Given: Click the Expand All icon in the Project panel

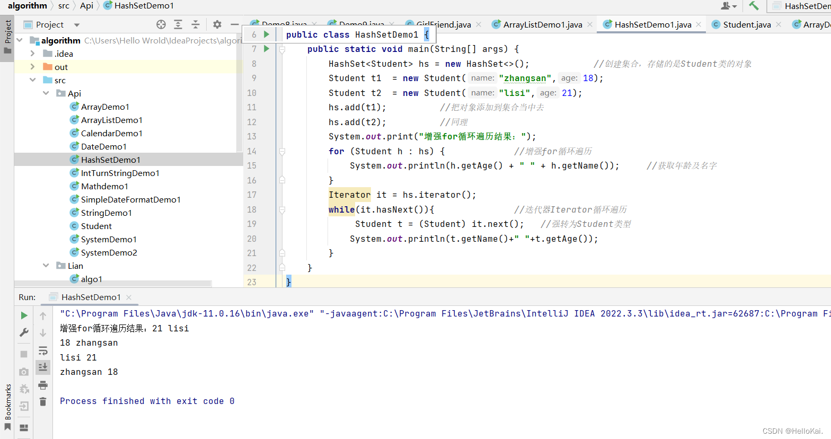Looking at the screenshot, I should [178, 24].
